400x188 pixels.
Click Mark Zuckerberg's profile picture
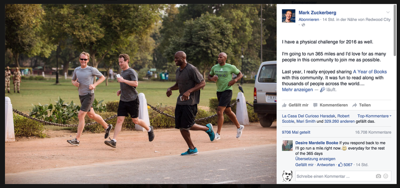[289, 16]
